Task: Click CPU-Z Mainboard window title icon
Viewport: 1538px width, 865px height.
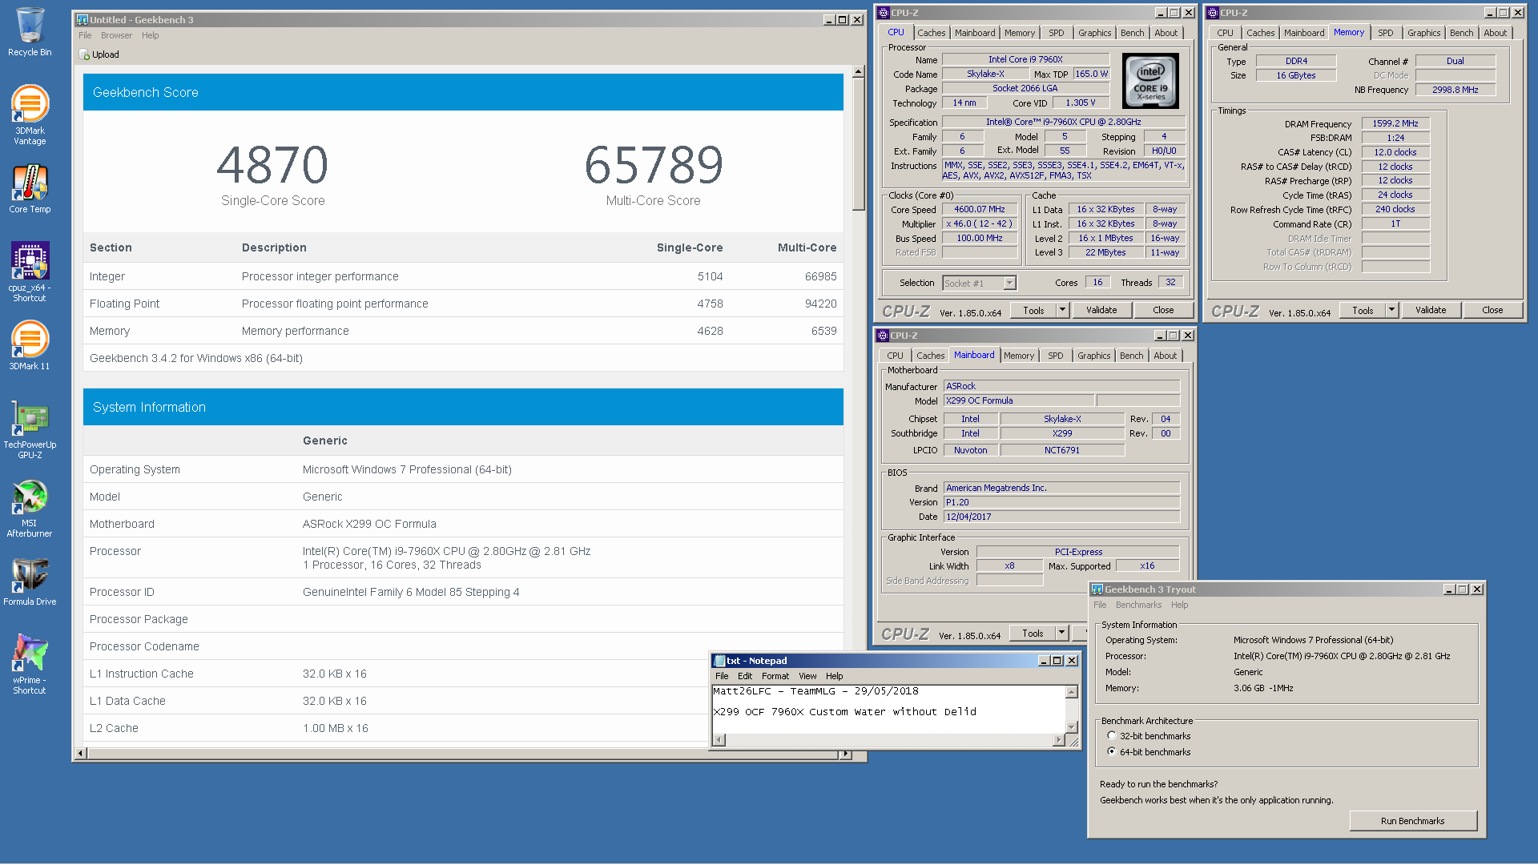Action: [x=883, y=336]
